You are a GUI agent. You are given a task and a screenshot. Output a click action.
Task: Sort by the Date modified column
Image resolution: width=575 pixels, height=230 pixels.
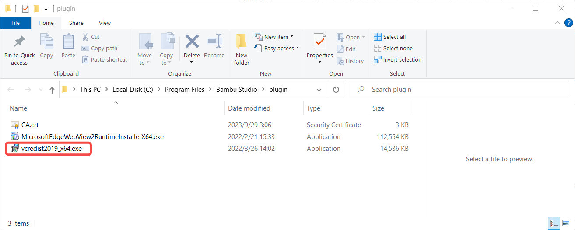click(x=249, y=108)
